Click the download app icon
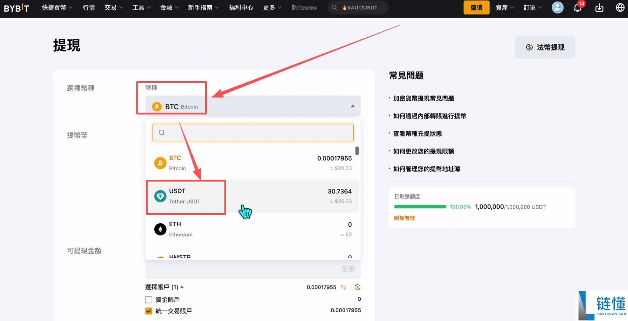The width and height of the screenshot is (628, 321). point(600,7)
